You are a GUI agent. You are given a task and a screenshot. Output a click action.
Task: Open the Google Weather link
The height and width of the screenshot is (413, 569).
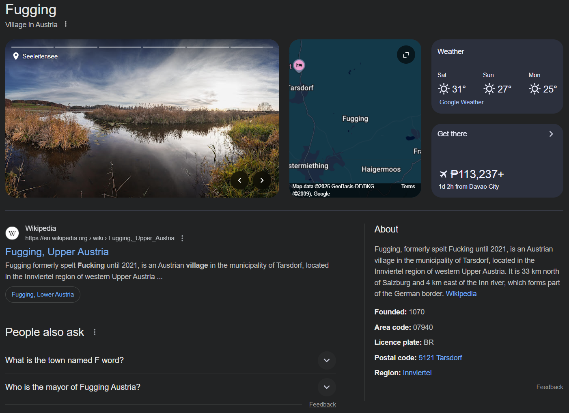[x=461, y=102]
